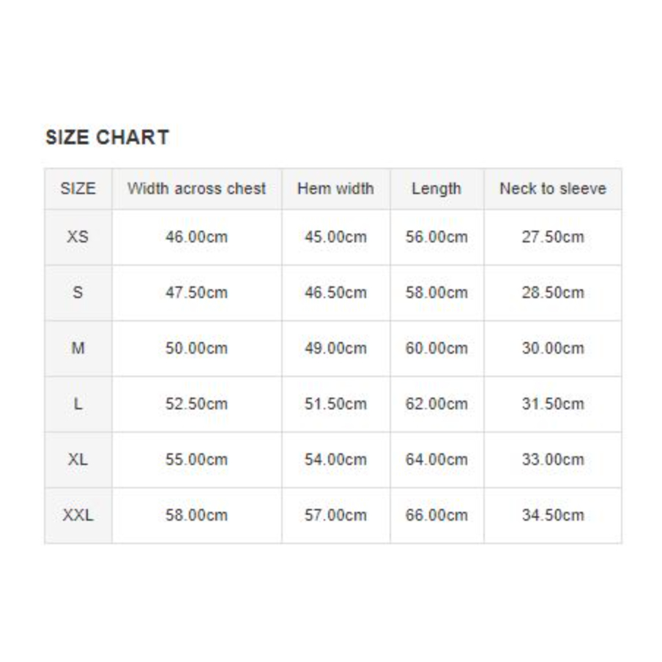Image resolution: width=662 pixels, height=662 pixels.
Task: Select the SIZE column header
Action: click(78, 189)
